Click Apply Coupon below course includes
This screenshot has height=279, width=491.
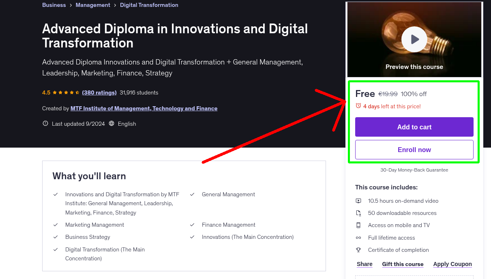coord(452,264)
